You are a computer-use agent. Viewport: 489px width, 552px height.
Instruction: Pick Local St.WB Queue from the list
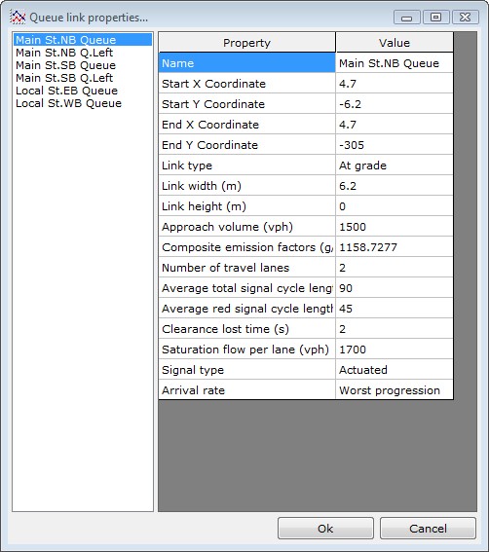coord(68,103)
